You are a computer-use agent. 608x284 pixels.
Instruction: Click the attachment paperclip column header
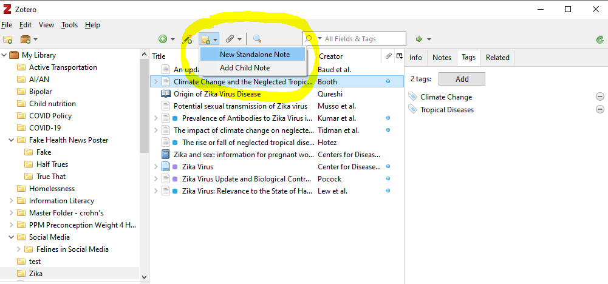(x=389, y=56)
